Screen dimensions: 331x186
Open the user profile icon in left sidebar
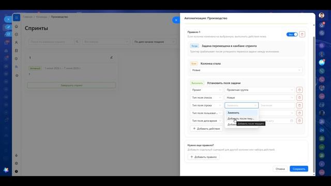click(x=16, y=42)
